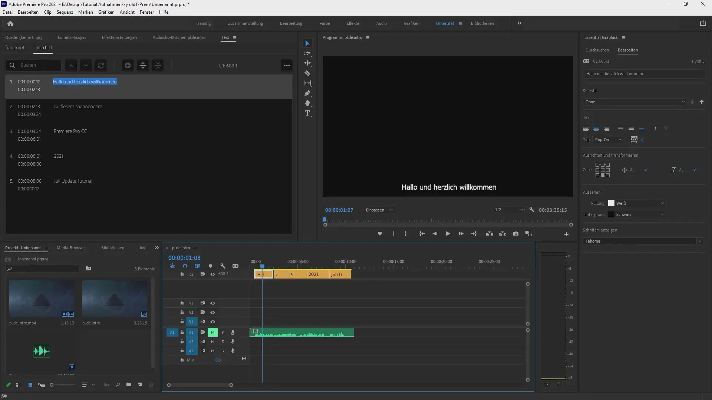Click the quick export share icon
The image size is (712, 400).
click(703, 23)
